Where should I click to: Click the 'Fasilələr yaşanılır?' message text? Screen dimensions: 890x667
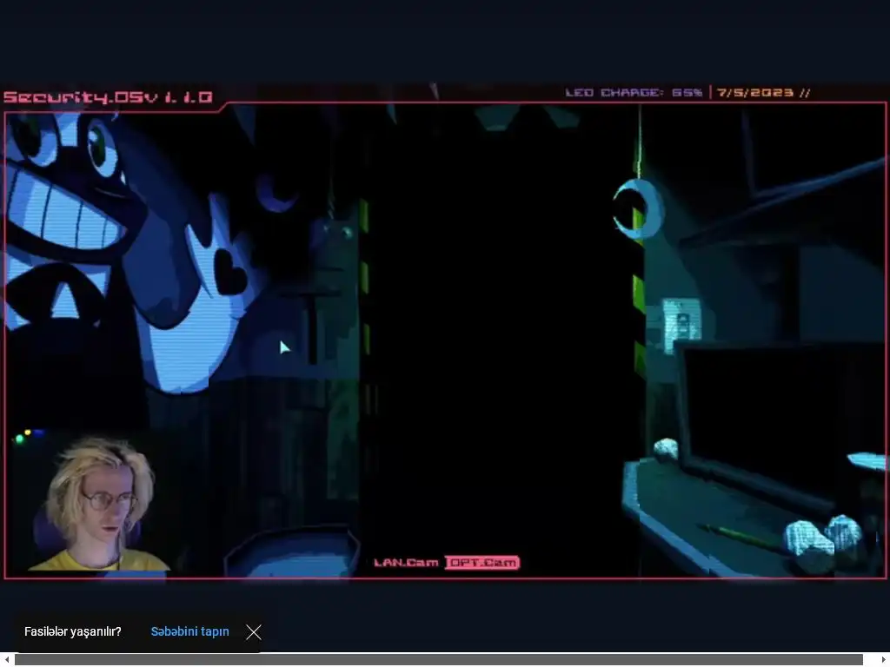pos(73,631)
